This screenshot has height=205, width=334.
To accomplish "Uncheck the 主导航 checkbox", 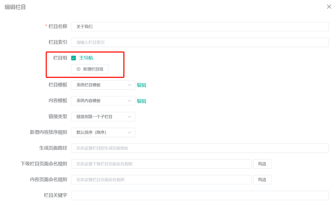I will [x=74, y=58].
